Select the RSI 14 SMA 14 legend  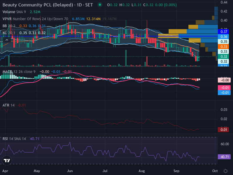pyautogui.click(x=14, y=139)
